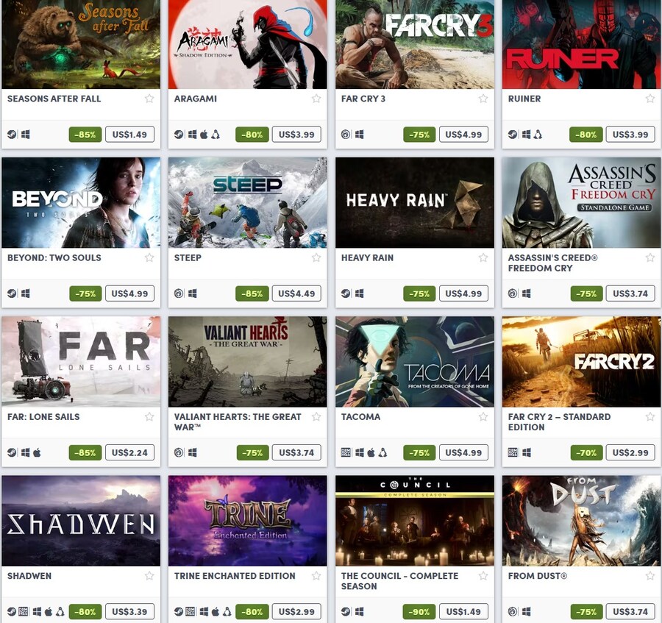
Task: Click Linux penguin icon on Ruiner card
Action: coord(538,135)
